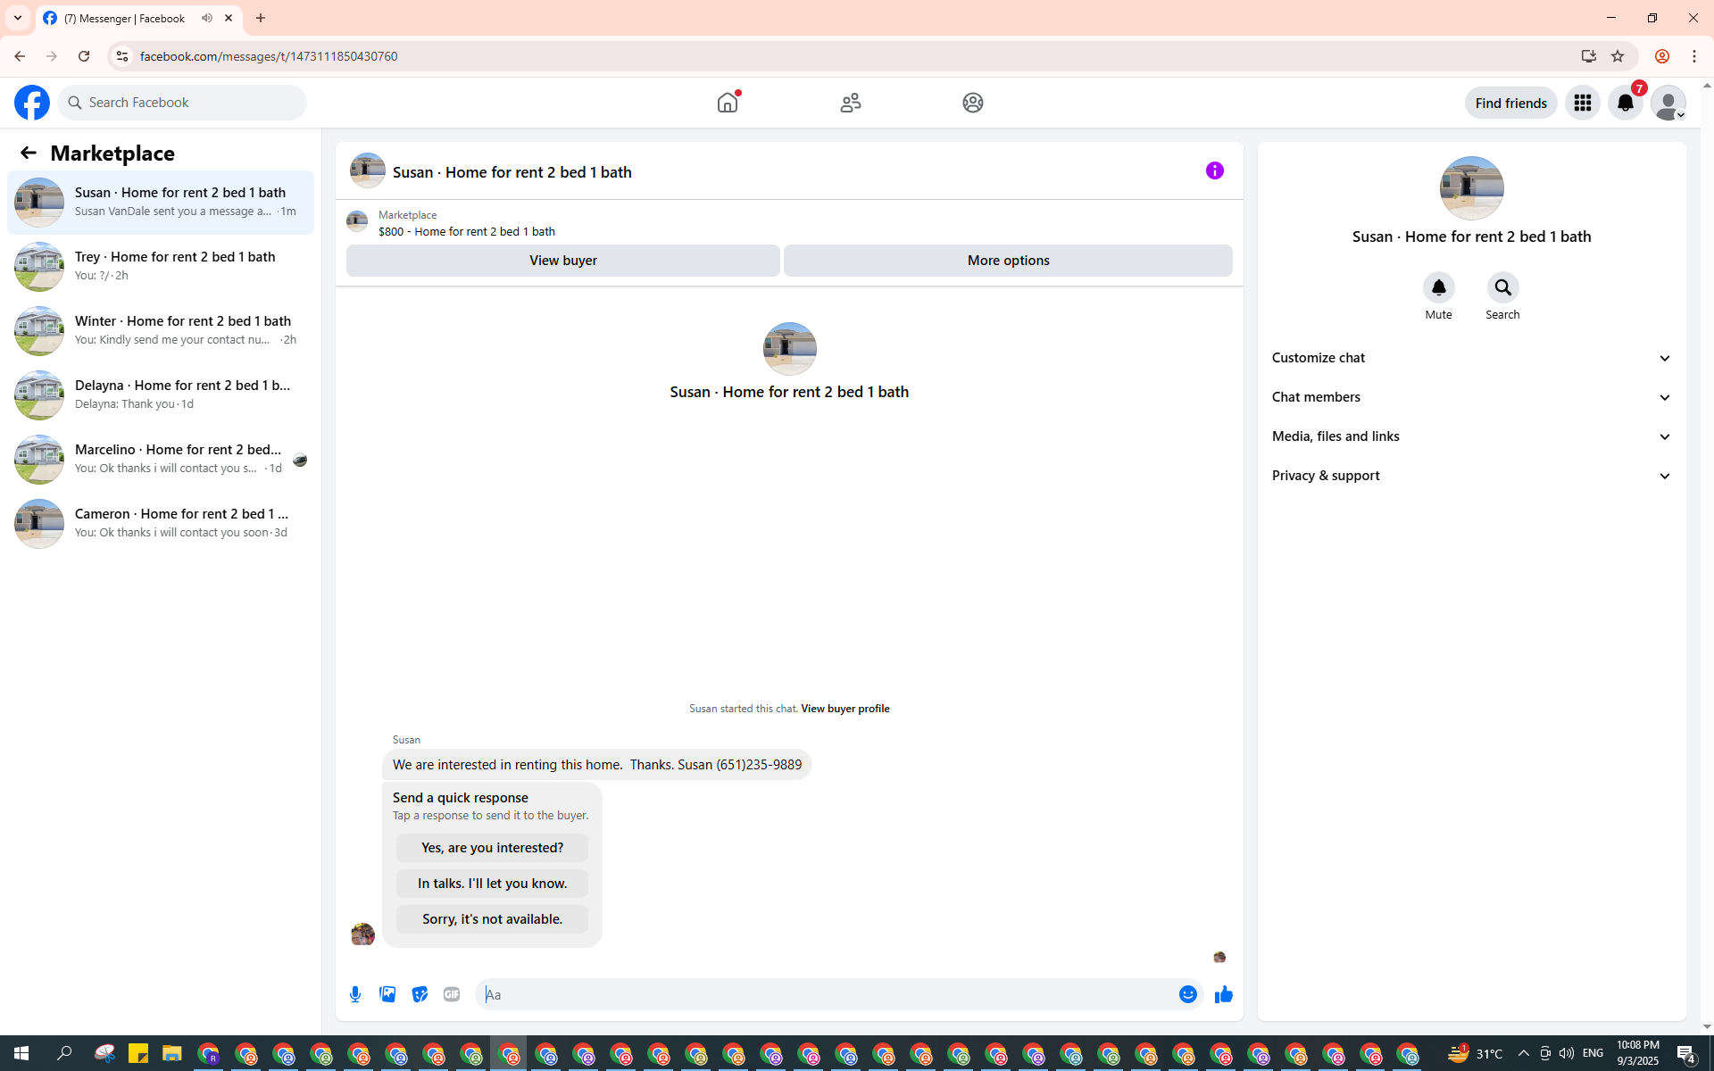
Task: Close the Messenger browser tab
Action: point(229,18)
